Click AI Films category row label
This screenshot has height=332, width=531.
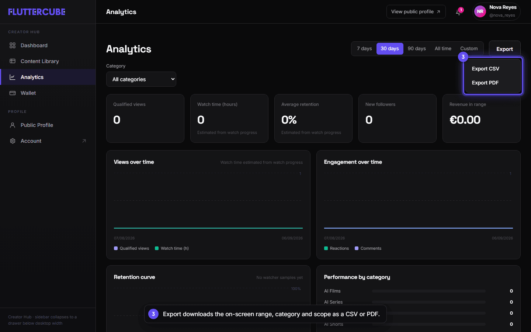point(332,291)
